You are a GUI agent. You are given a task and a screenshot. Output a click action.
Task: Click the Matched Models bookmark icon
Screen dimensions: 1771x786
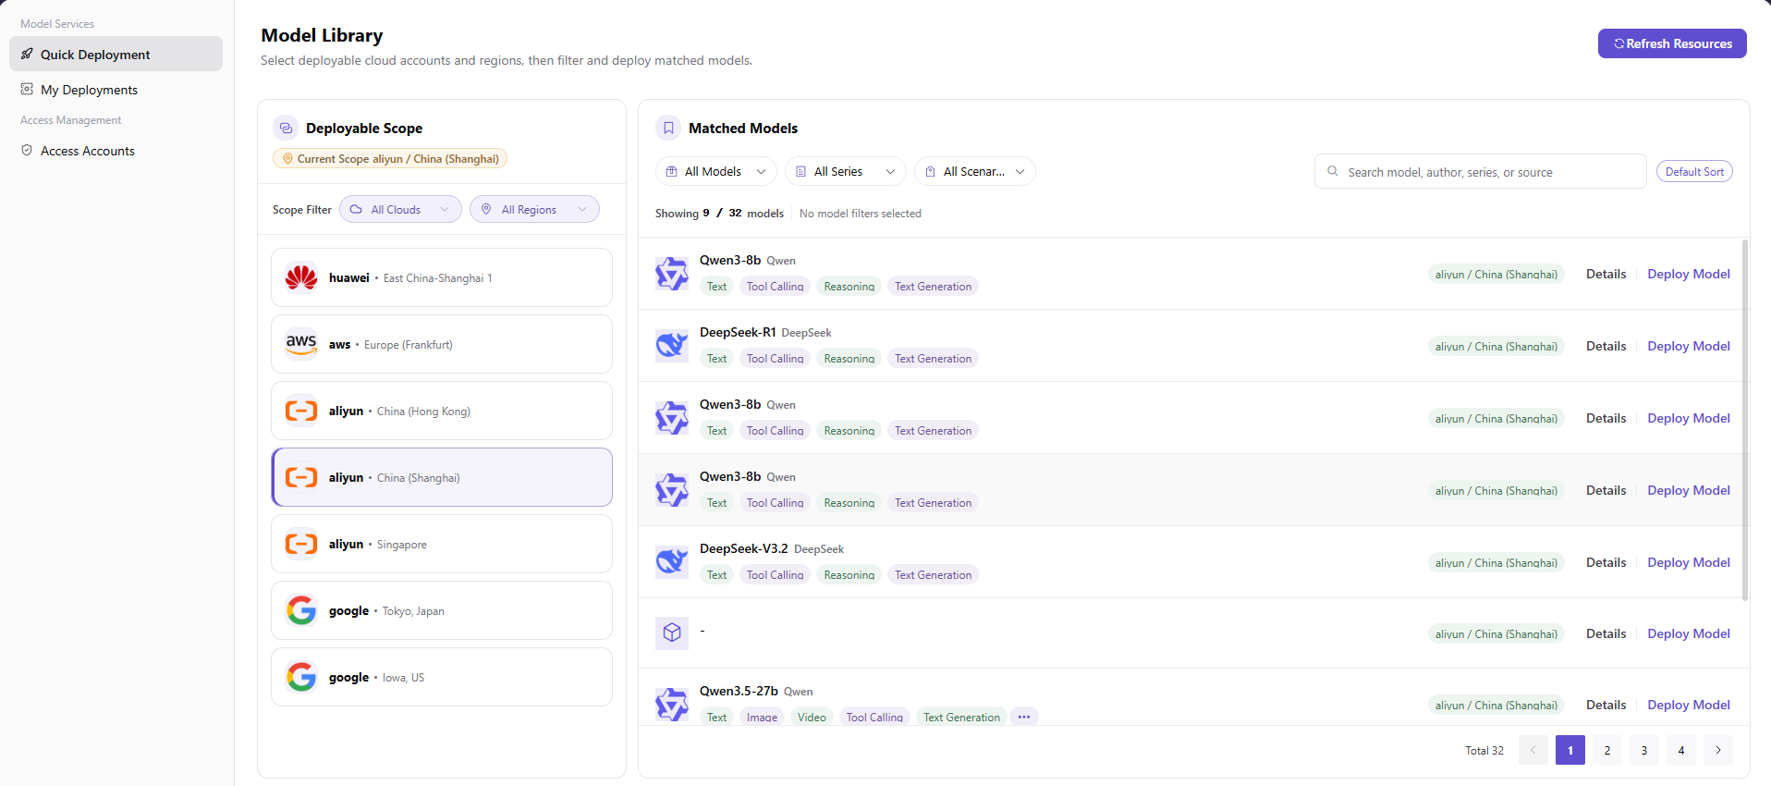pyautogui.click(x=668, y=128)
